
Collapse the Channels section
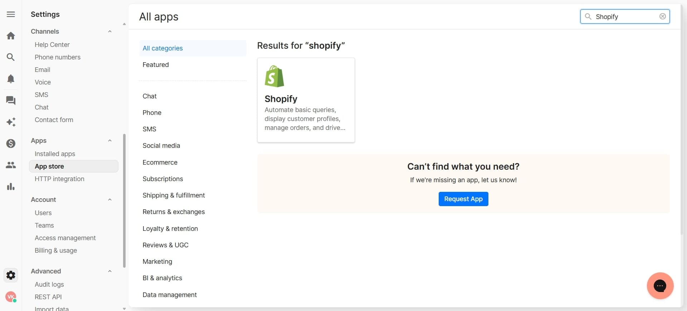click(110, 31)
